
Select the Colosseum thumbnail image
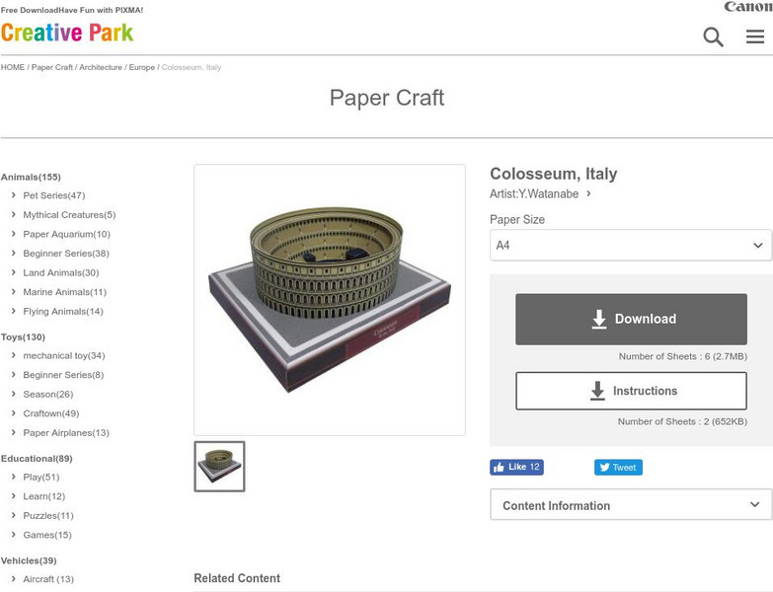click(219, 467)
